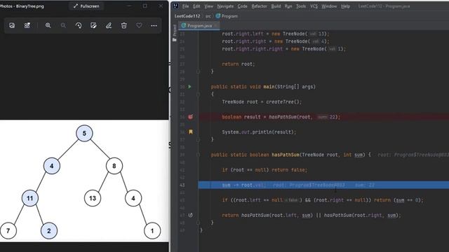Open the collections icon in Photos toolbar
Viewport: 449px width, 252px height.
click(x=27, y=25)
